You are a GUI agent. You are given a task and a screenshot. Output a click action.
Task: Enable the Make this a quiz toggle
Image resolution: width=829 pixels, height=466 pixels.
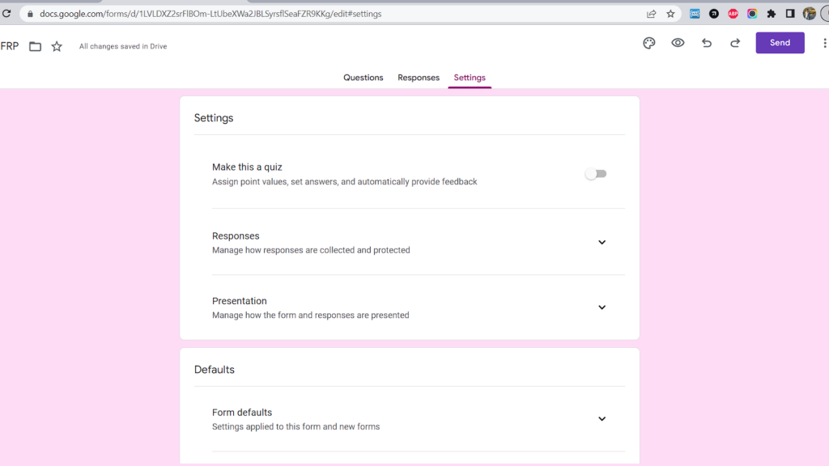tap(597, 173)
